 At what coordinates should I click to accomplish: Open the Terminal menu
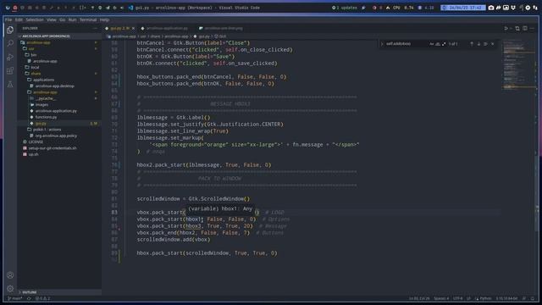[88, 19]
